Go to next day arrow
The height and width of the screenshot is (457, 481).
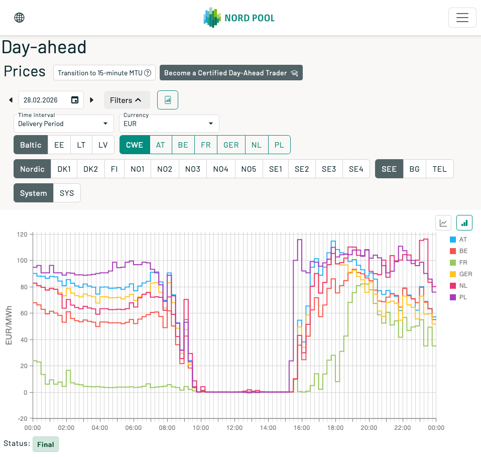tap(92, 100)
